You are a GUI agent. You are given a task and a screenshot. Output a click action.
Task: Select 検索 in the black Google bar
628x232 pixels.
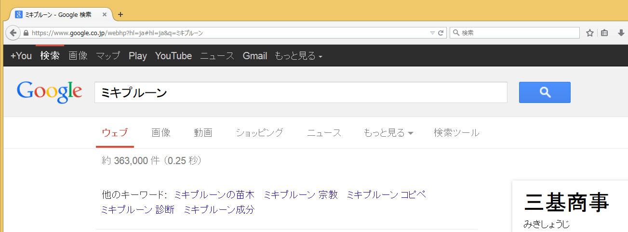point(50,56)
